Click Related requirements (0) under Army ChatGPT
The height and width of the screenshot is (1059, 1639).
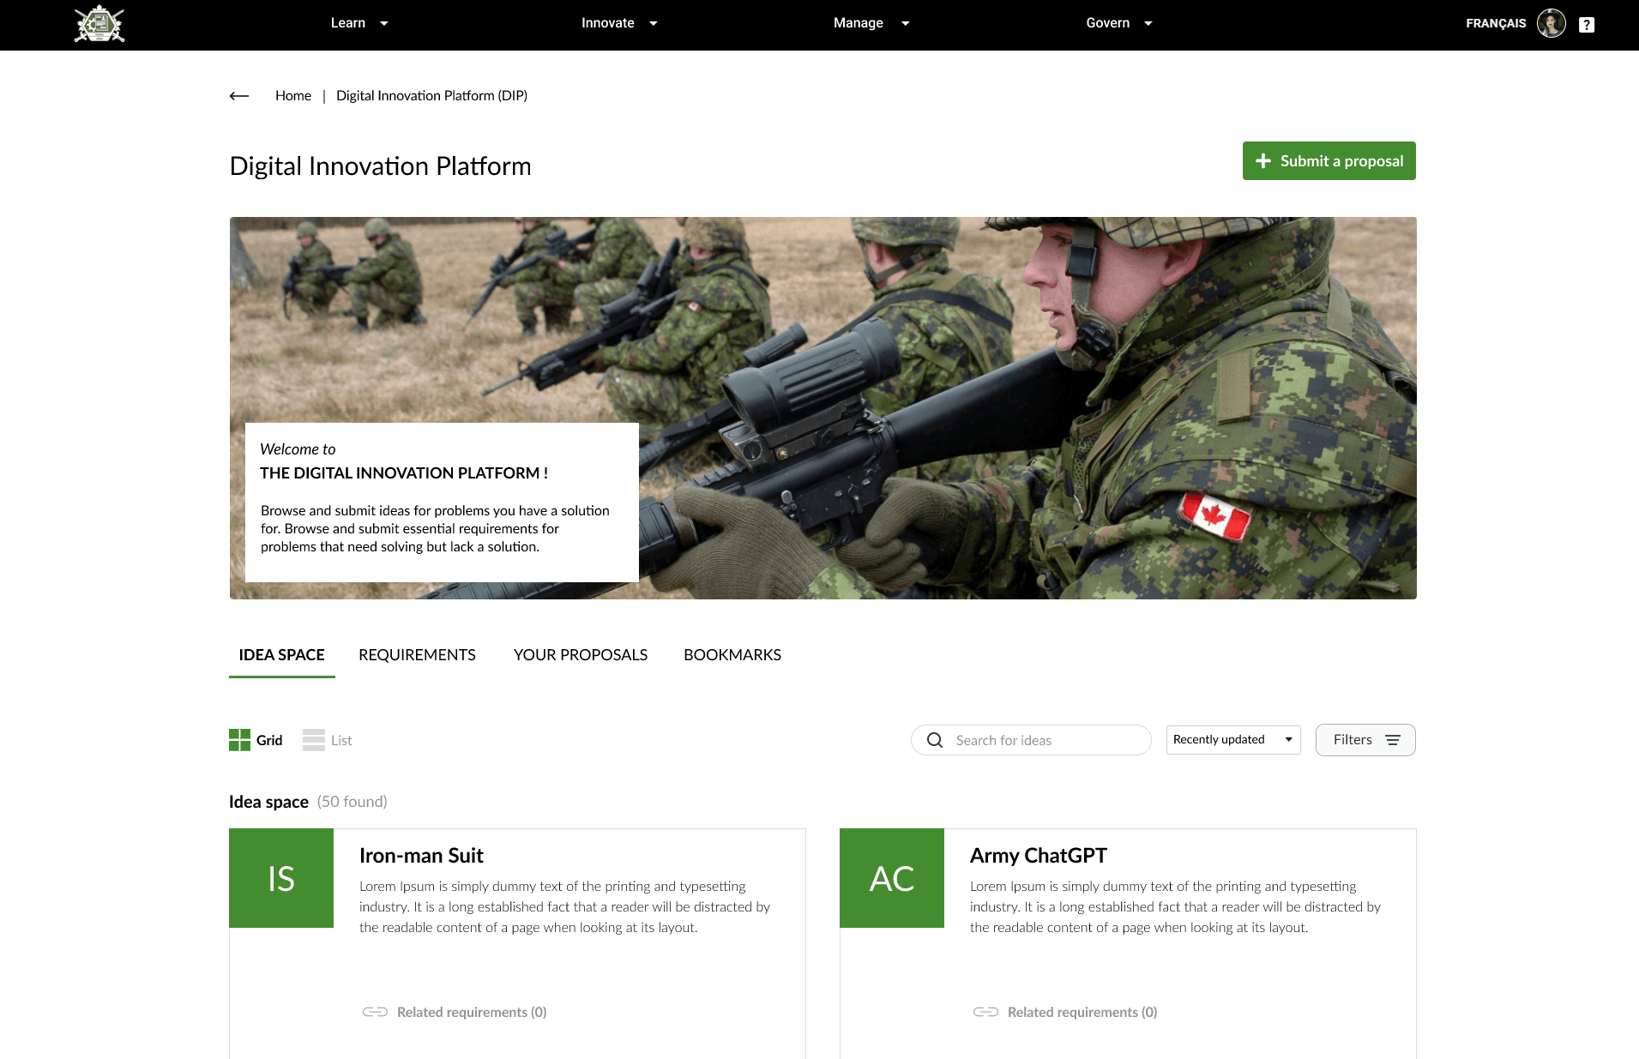1082,1012
